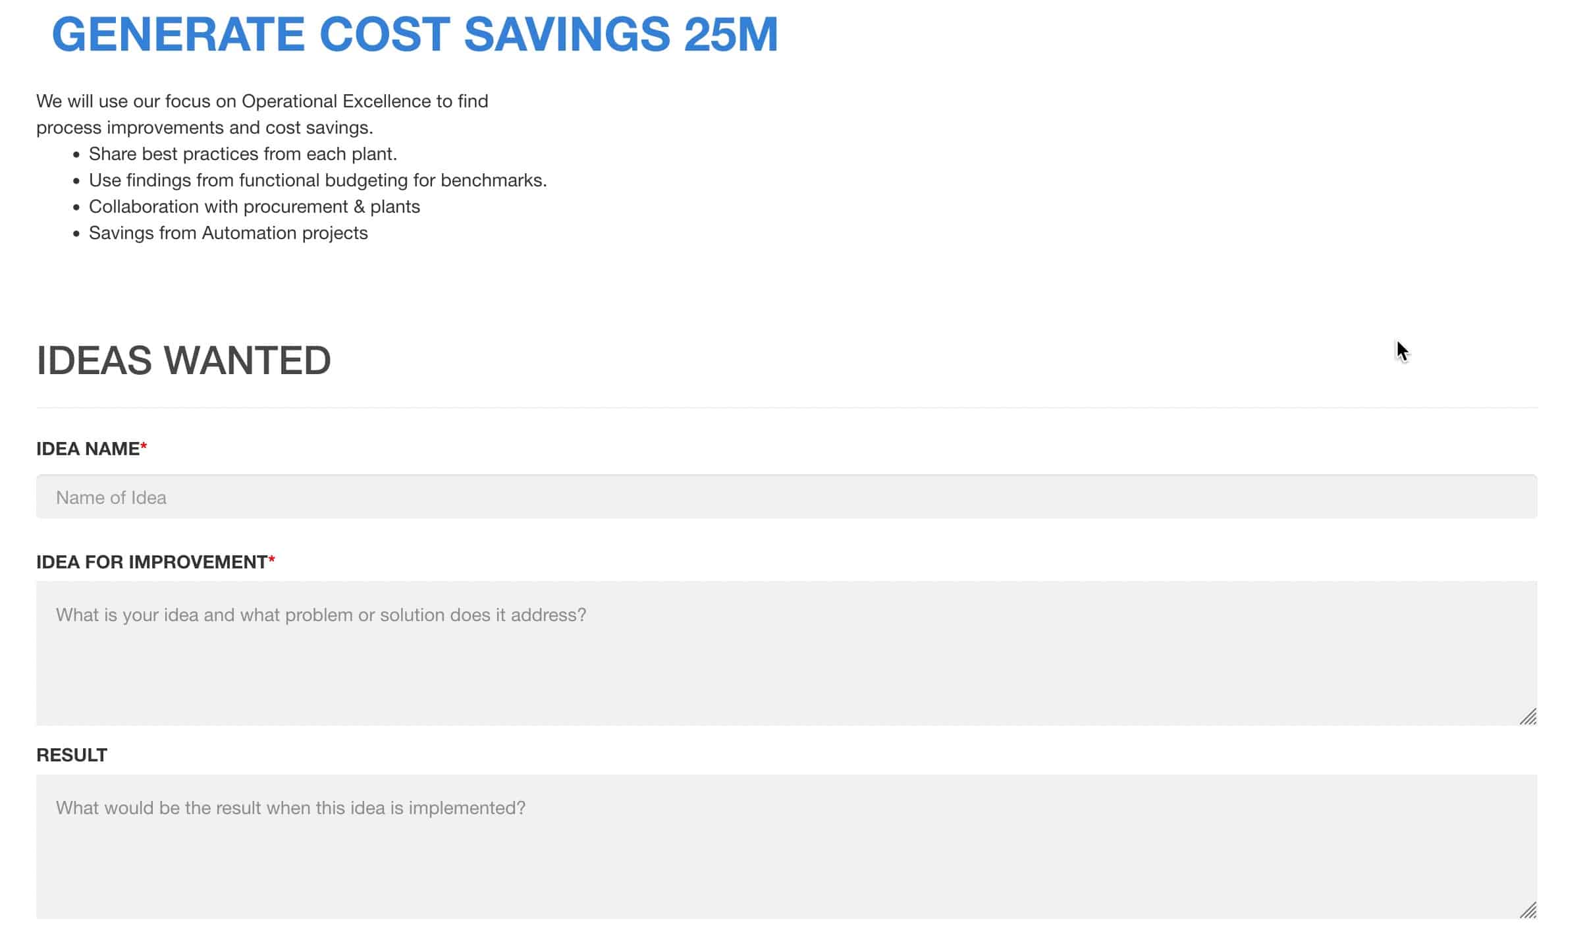The height and width of the screenshot is (934, 1591).
Task: Click the 'Operational Excellence' intro sentence line
Action: click(262, 101)
